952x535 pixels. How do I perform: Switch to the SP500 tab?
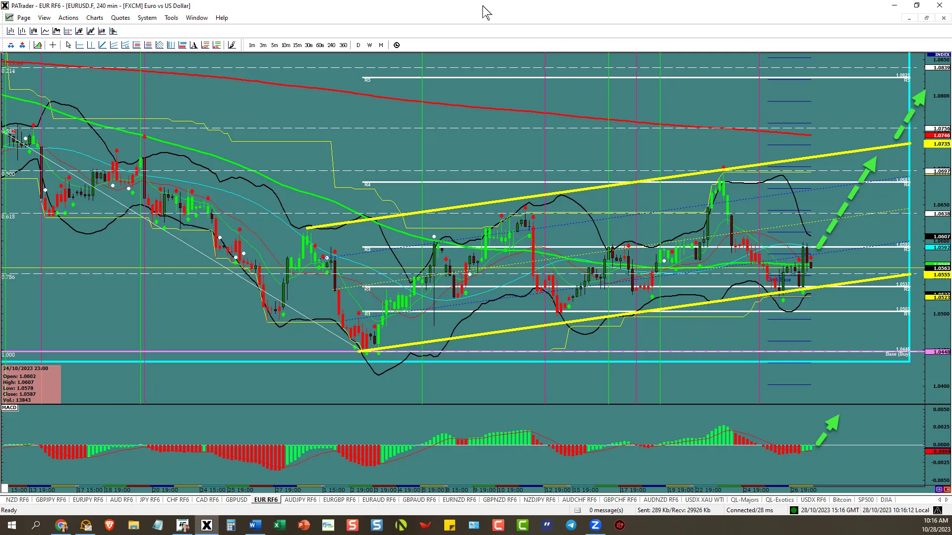866,500
